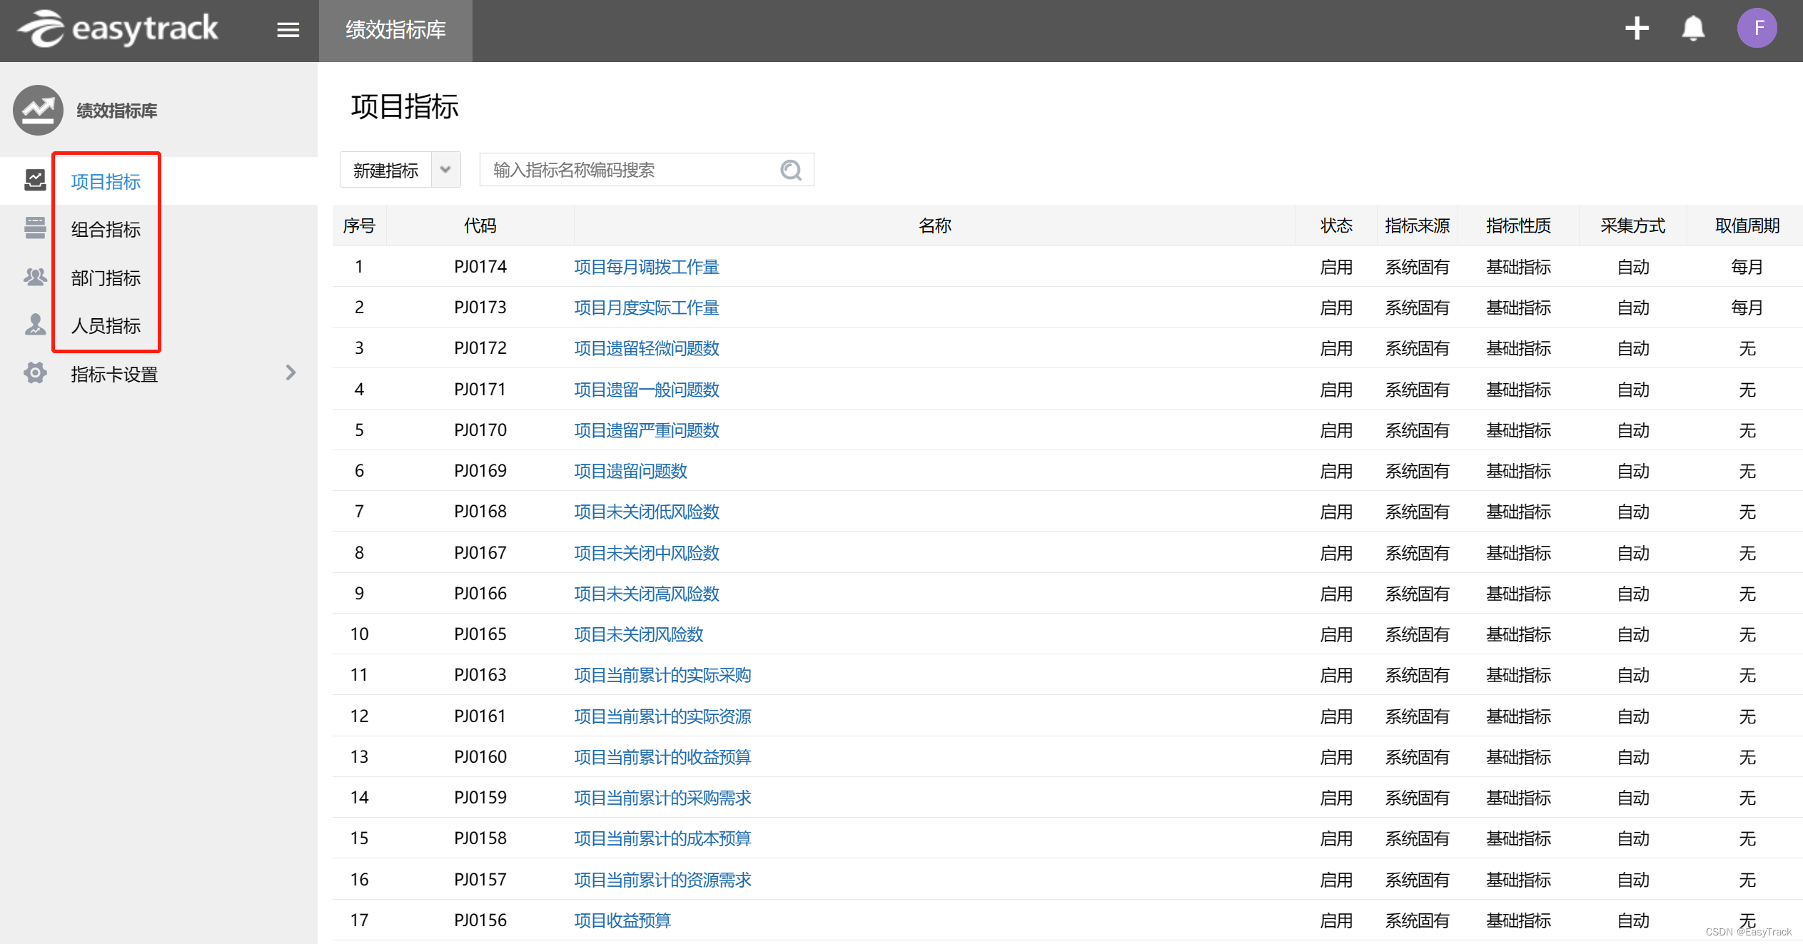Click 系统固有 in the PJ0170 row

click(x=1418, y=430)
